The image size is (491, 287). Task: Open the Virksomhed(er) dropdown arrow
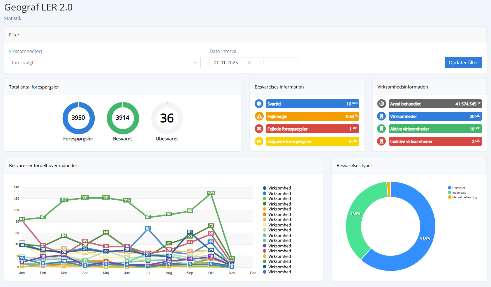(195, 63)
